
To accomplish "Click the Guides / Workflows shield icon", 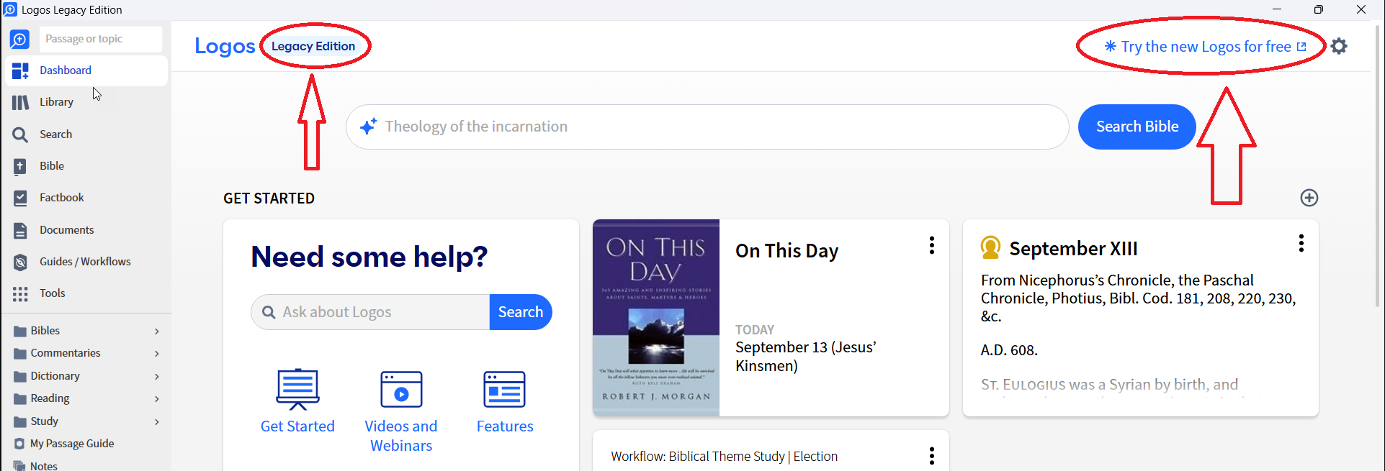I will [20, 262].
